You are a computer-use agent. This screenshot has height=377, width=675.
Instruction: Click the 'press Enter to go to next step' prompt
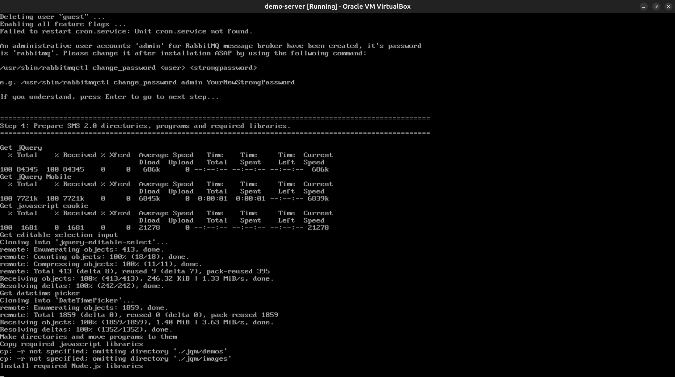(x=109, y=97)
